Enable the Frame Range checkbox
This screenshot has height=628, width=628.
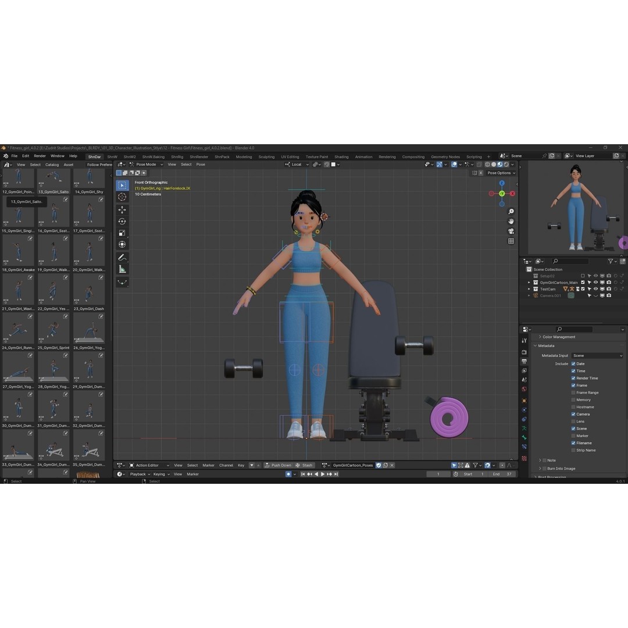[573, 392]
